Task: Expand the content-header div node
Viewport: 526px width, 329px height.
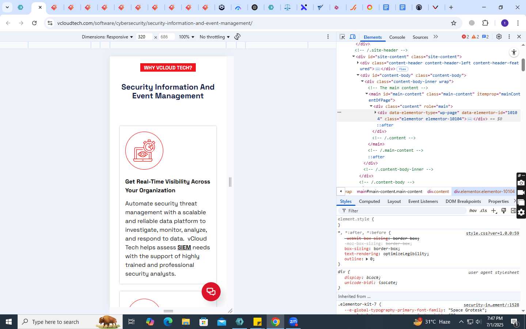Action: (x=358, y=63)
